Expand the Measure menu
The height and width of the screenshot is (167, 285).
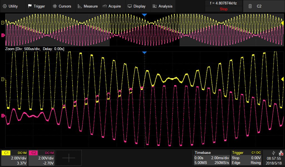88,6
